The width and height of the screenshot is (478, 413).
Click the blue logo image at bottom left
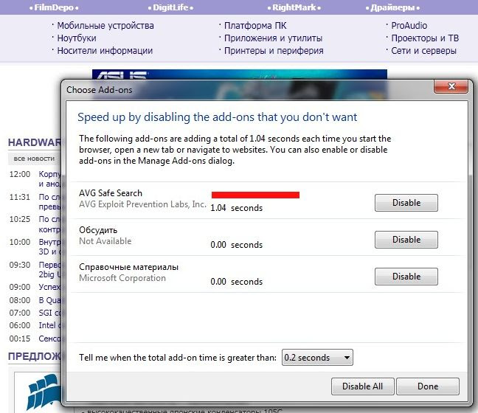pos(44,392)
